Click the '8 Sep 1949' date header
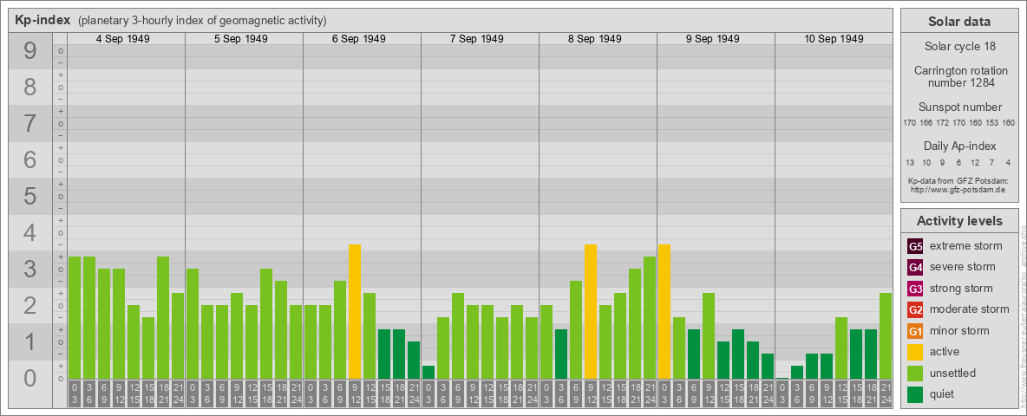The image size is (1027, 416). pos(595,39)
